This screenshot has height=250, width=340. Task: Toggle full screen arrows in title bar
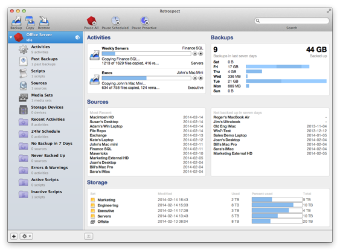tap(329, 11)
